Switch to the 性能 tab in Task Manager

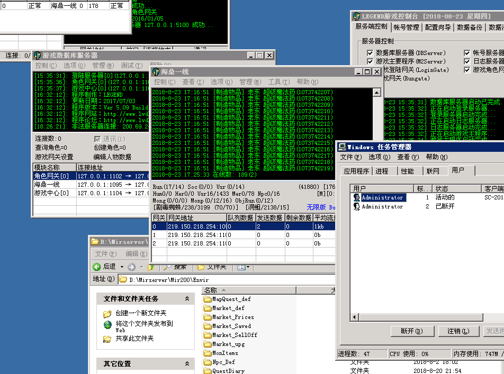tap(407, 171)
